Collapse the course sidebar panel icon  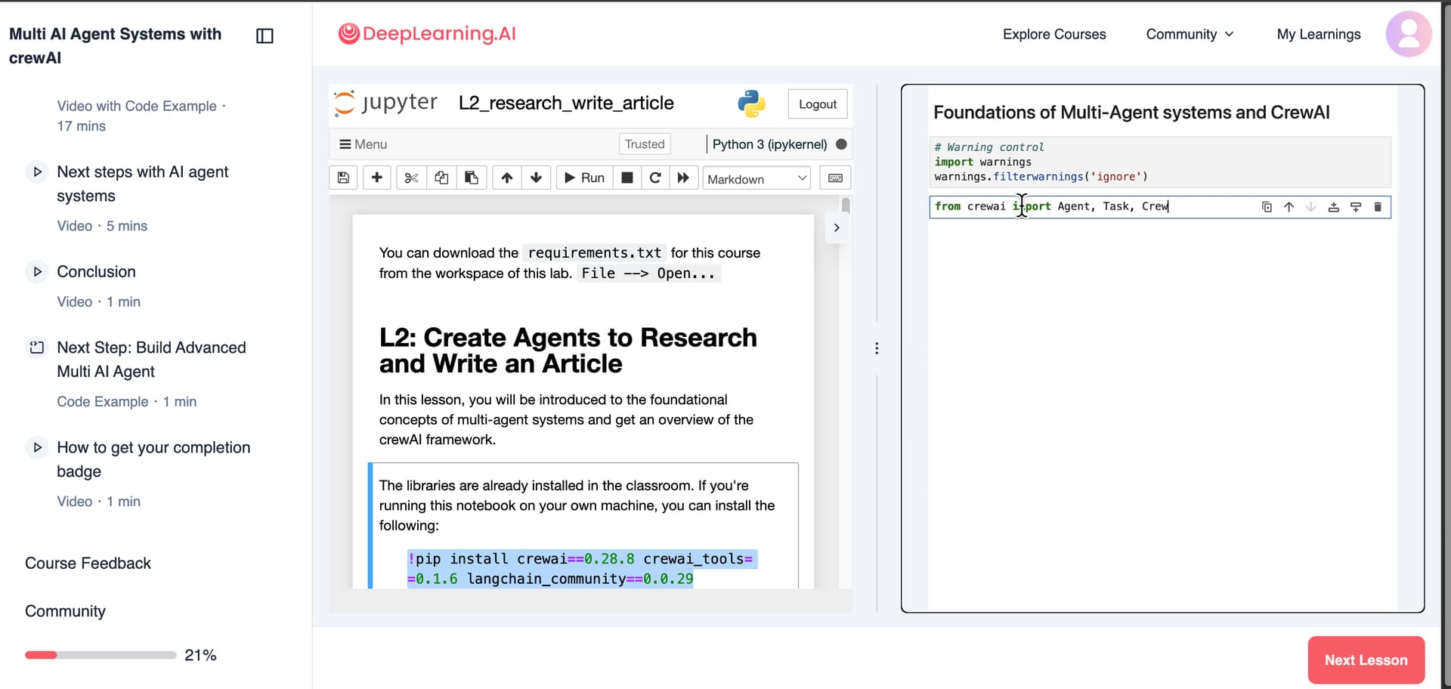coord(265,36)
